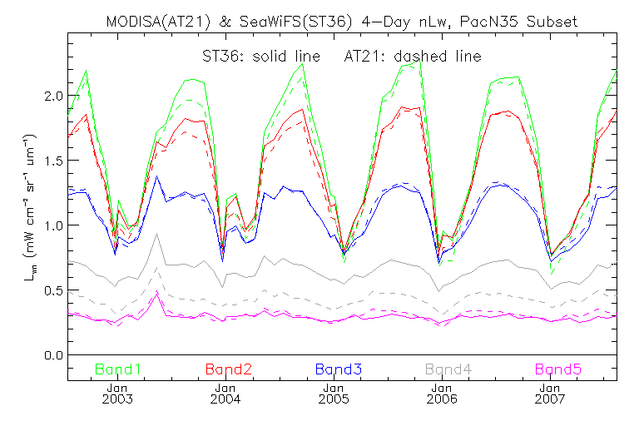Click the chart title mentioning MODISA(AT21)
The image size is (639, 426).
(341, 22)
